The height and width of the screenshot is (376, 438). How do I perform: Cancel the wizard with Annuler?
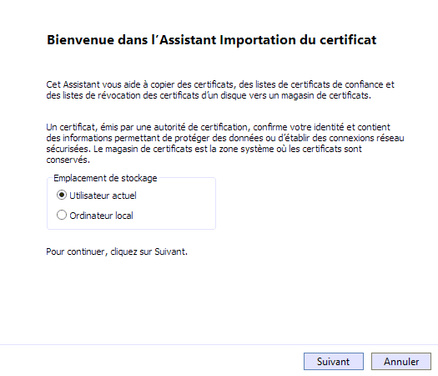click(401, 362)
